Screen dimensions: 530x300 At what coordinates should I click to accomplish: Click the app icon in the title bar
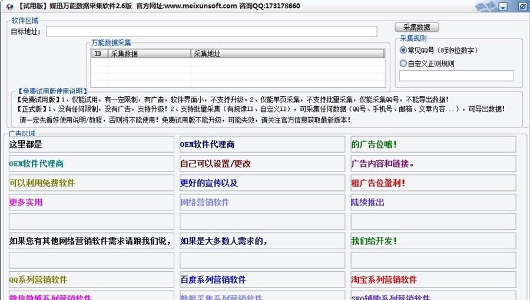tap(9, 6)
